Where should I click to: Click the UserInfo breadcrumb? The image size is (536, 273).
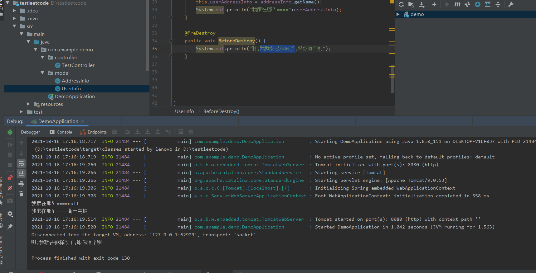point(184,111)
